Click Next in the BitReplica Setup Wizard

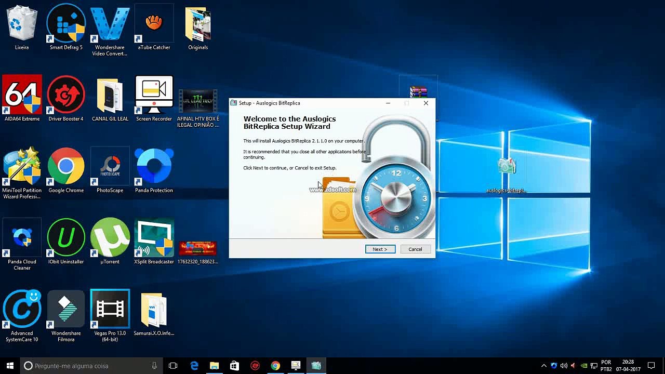(380, 249)
